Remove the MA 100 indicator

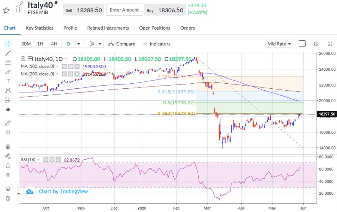tap(77, 66)
